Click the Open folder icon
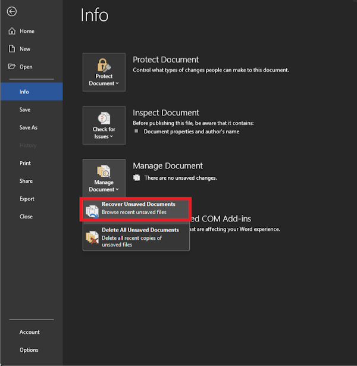 (x=12, y=67)
